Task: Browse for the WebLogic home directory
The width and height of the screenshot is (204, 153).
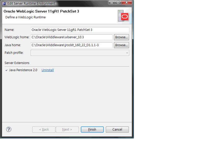Action: (121, 37)
